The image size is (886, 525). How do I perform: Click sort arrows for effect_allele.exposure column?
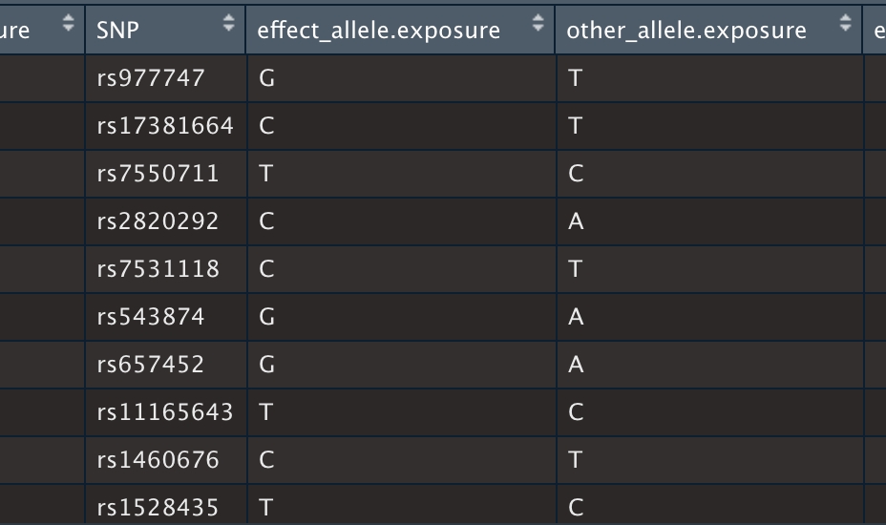[538, 25]
